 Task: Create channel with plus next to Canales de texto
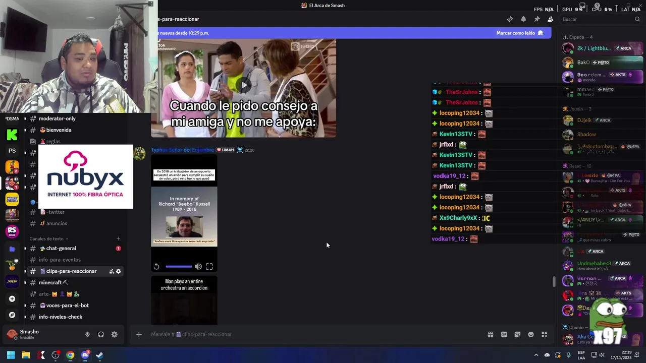click(x=118, y=238)
